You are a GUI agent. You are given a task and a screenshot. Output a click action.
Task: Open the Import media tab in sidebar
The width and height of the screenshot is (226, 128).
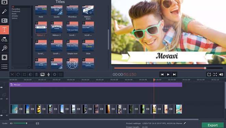click(x=4, y=2)
